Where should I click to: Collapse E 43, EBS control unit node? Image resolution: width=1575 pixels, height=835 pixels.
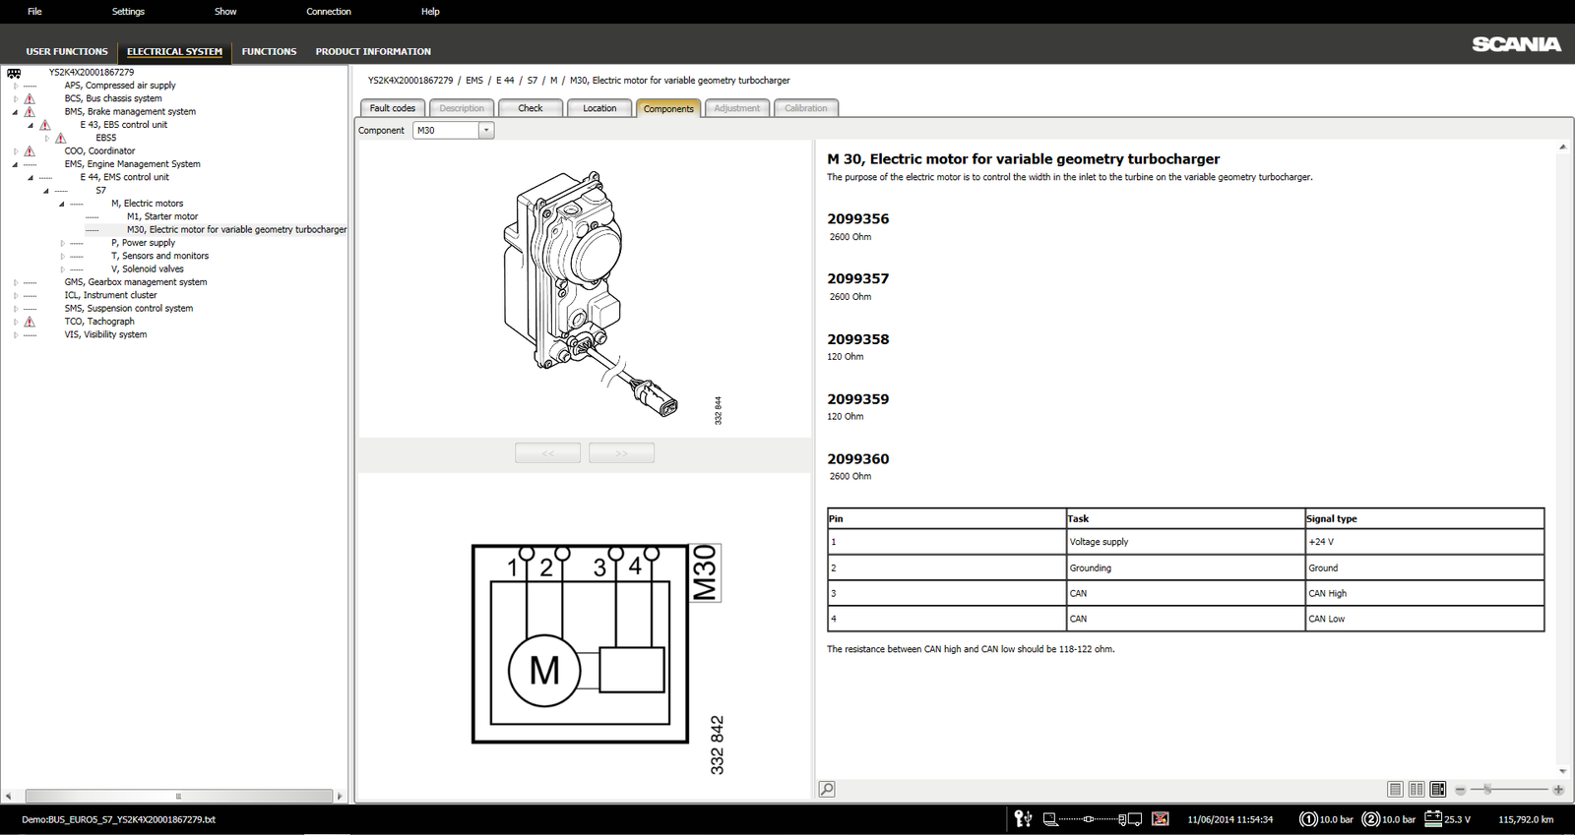[31, 125]
